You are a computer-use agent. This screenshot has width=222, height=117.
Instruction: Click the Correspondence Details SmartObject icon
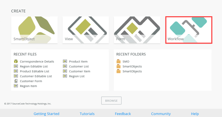[x=16, y=62]
